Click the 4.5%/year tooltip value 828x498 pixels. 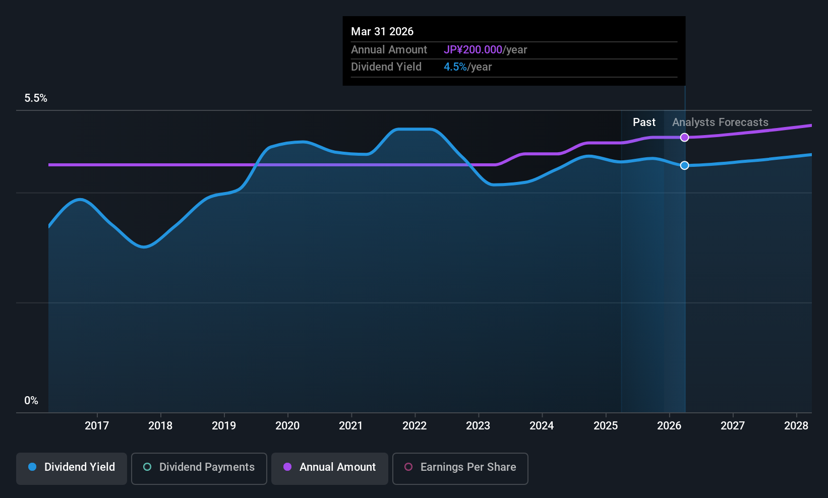467,67
